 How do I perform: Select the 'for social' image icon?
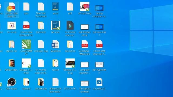pos(12,26)
